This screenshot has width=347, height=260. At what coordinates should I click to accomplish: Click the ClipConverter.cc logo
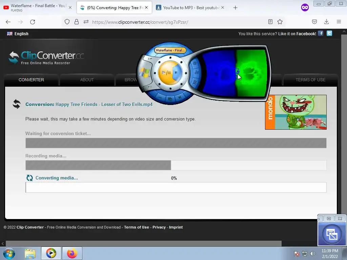point(46,58)
